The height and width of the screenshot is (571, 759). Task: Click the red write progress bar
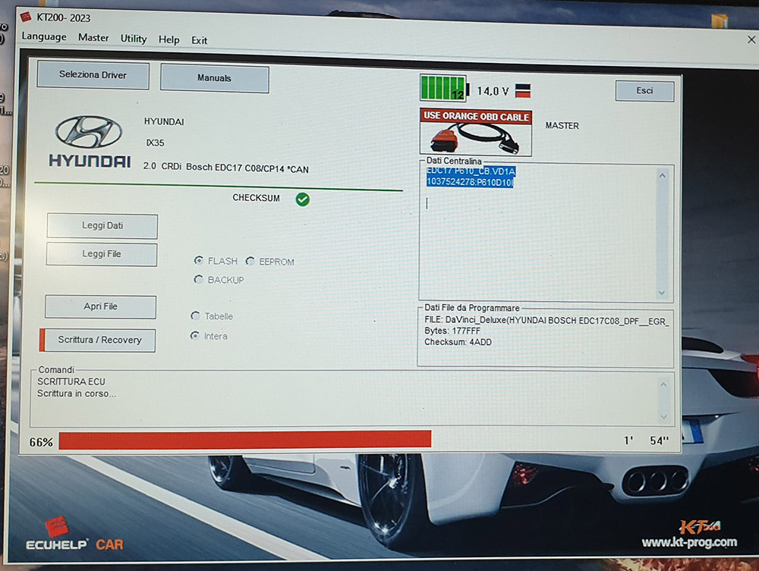245,440
